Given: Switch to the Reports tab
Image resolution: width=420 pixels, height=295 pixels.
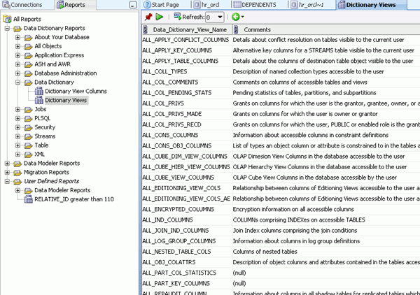Looking at the screenshot, I should click(71, 5).
